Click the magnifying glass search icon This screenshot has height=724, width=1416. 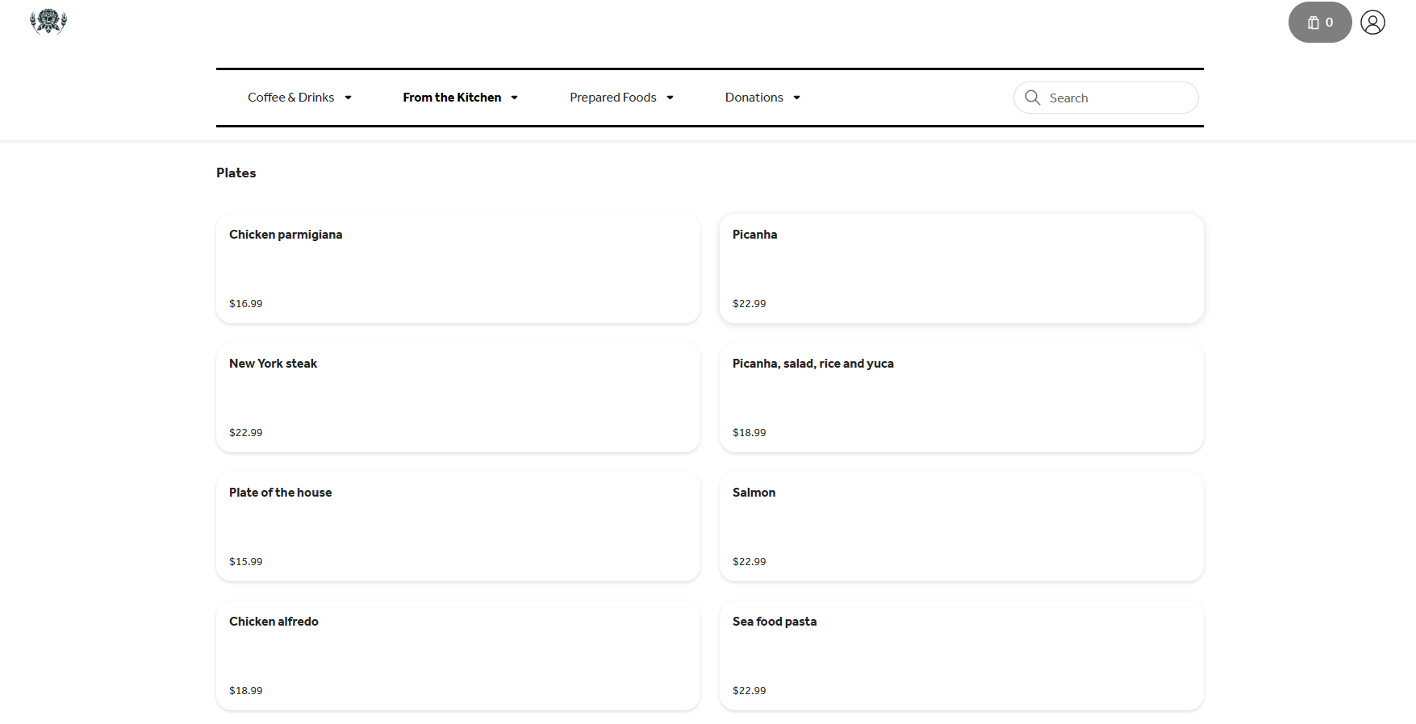point(1032,98)
